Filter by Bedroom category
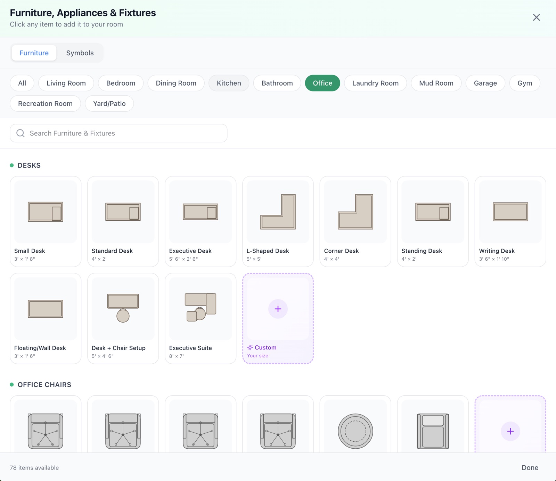The width and height of the screenshot is (556, 481). coord(121,83)
